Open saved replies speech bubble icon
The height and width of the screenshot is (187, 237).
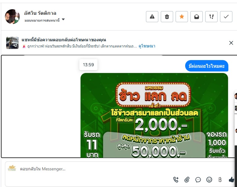click(x=198, y=180)
